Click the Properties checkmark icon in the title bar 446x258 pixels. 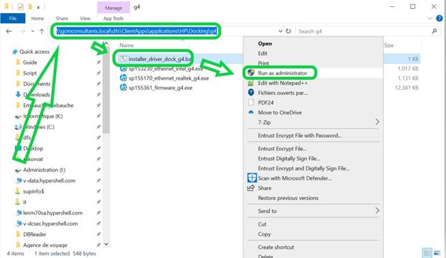coord(20,7)
